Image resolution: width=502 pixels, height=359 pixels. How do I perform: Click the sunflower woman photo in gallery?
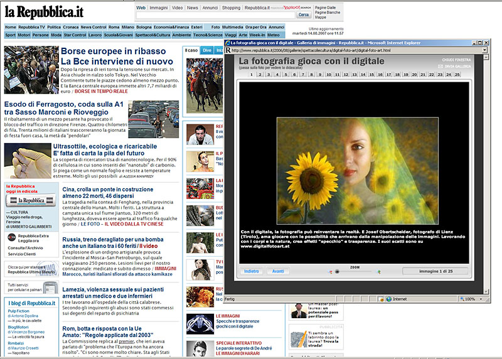357,171
